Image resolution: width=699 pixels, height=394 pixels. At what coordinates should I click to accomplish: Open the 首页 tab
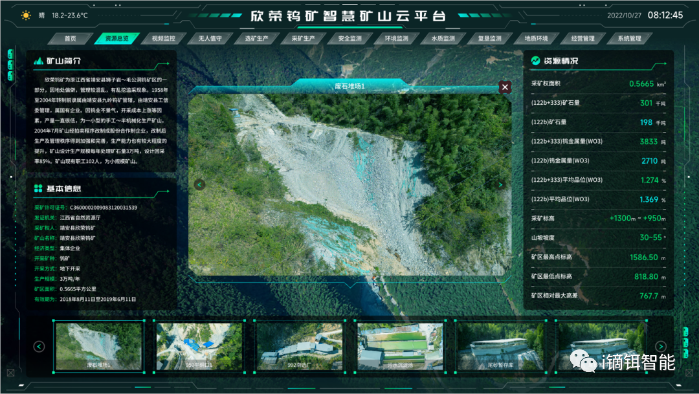pyautogui.click(x=70, y=39)
